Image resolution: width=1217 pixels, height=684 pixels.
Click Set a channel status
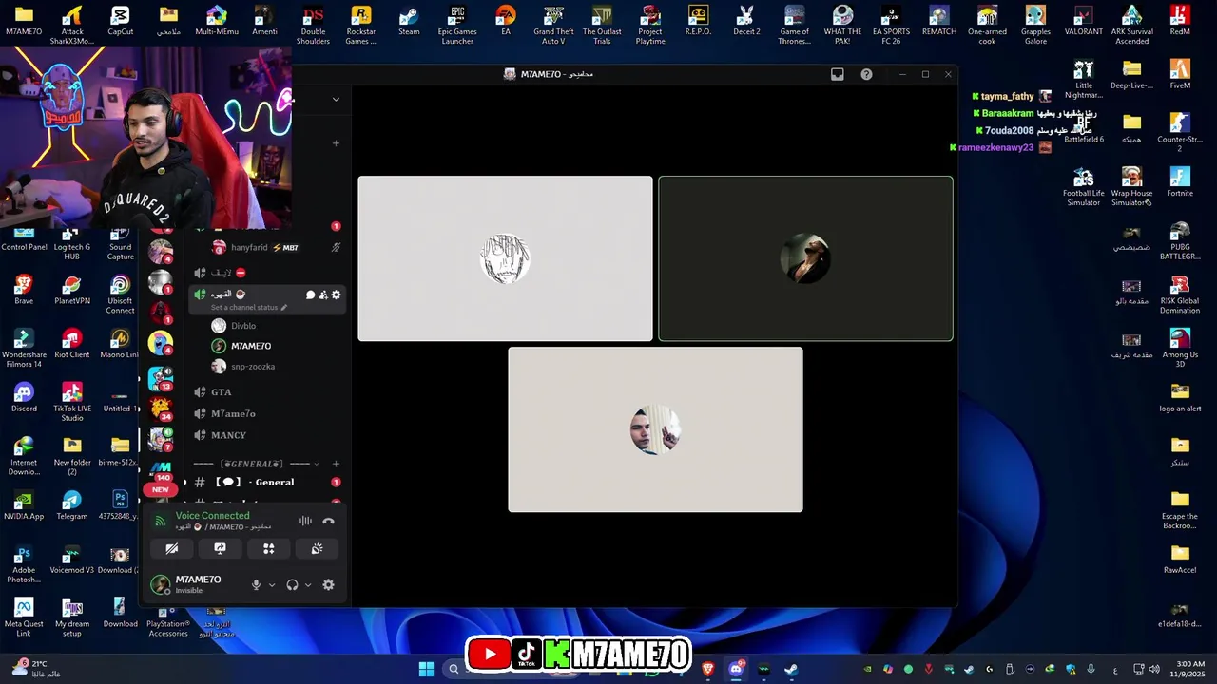point(248,307)
